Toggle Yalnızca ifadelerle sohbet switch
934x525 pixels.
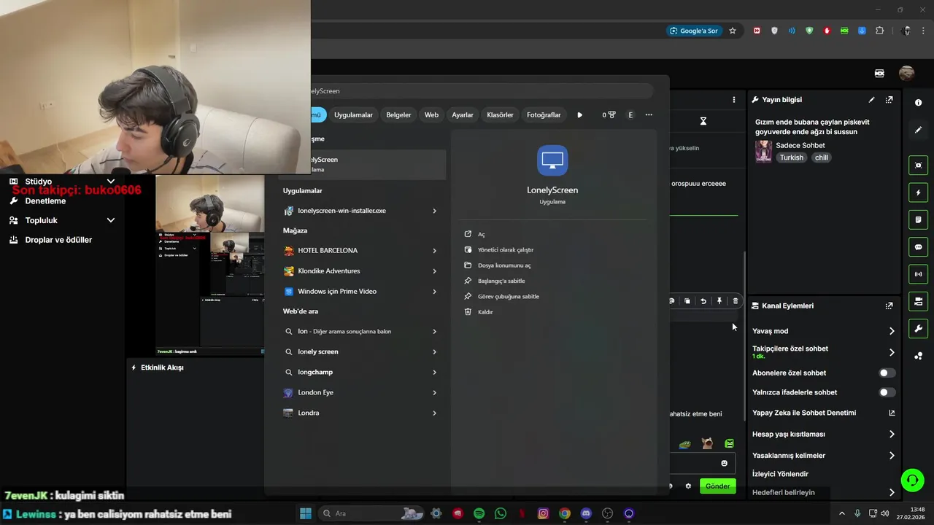[887, 392]
